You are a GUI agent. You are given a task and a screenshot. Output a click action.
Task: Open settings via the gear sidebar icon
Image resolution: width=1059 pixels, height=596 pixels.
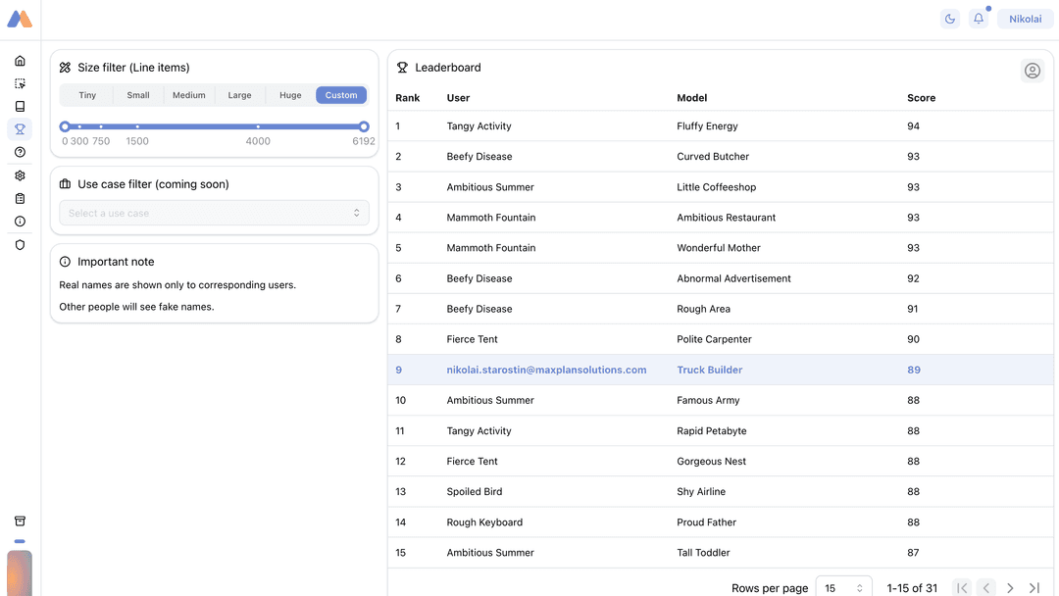tap(20, 175)
